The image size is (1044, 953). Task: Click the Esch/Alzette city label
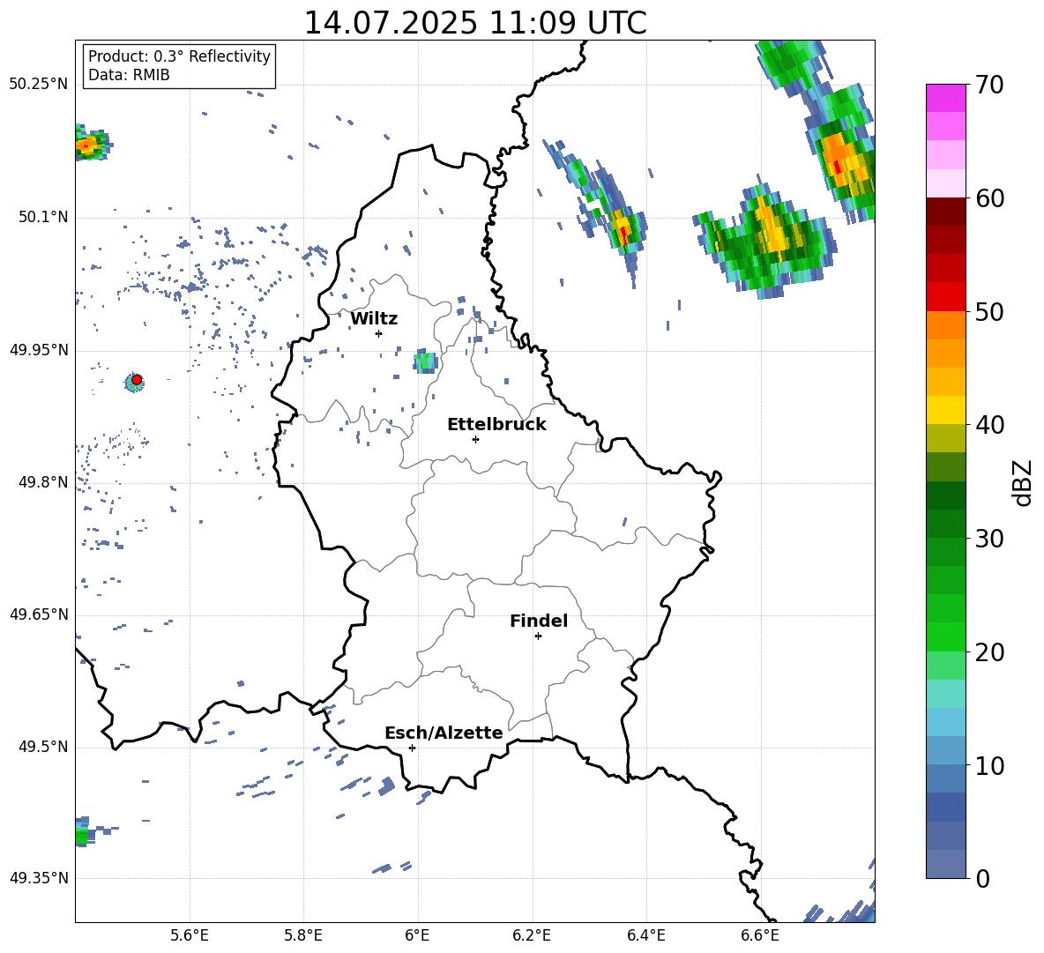[444, 733]
